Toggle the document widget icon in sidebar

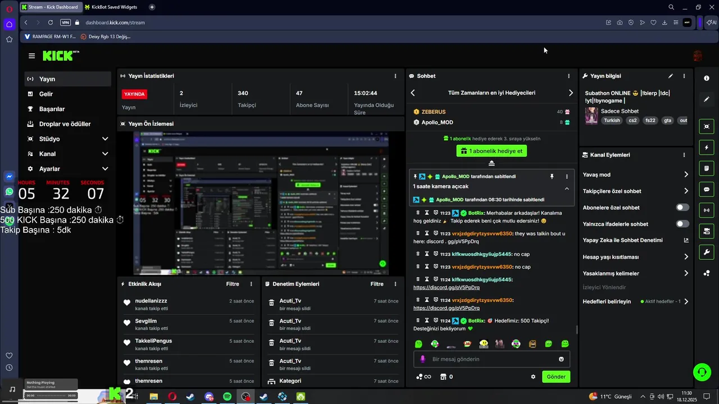point(707,168)
